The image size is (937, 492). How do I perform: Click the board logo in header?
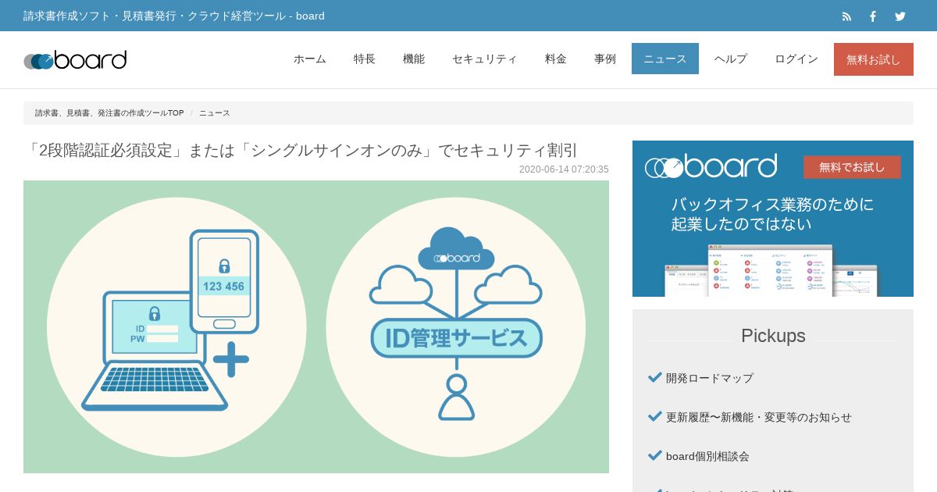tap(75, 59)
